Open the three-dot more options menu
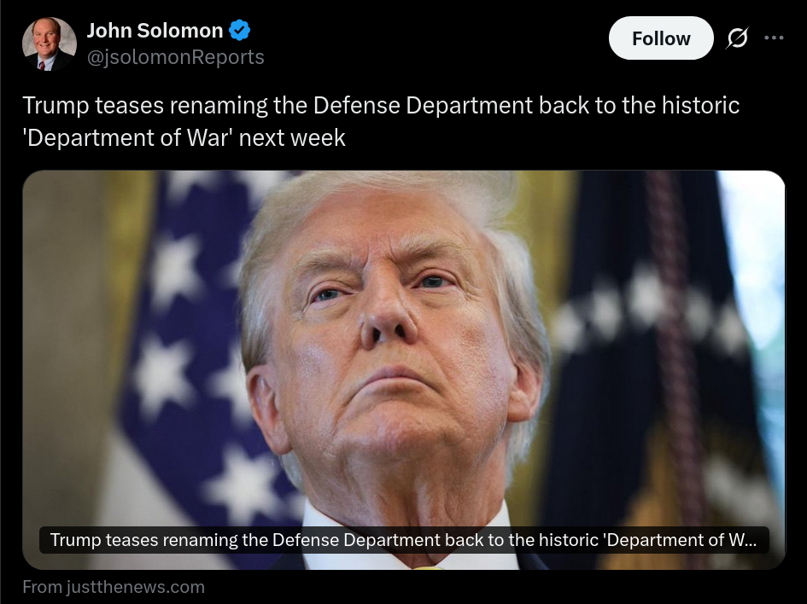This screenshot has height=604, width=807. [x=774, y=38]
